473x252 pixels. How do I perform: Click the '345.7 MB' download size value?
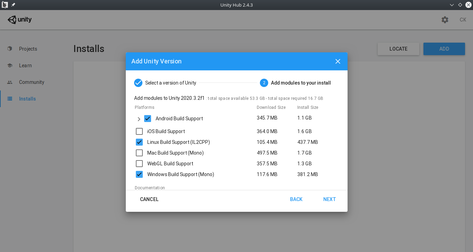coord(267,118)
